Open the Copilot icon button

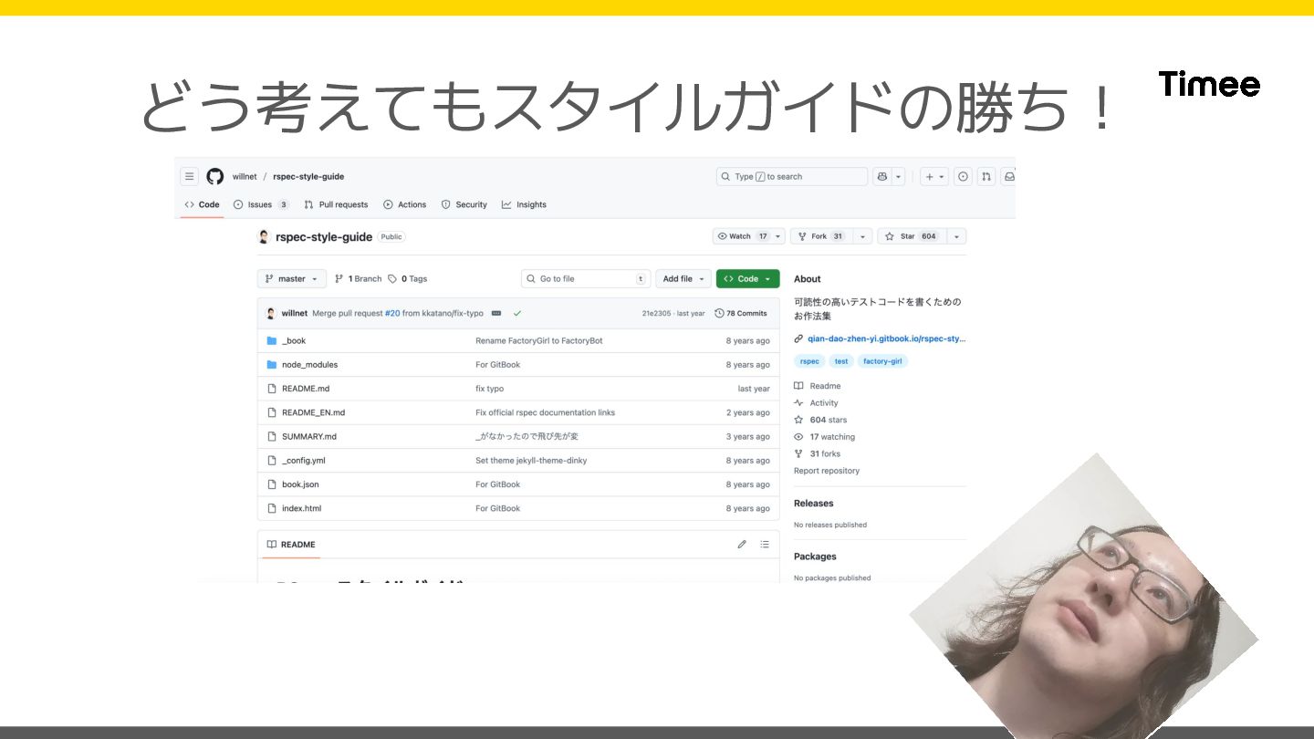[881, 177]
